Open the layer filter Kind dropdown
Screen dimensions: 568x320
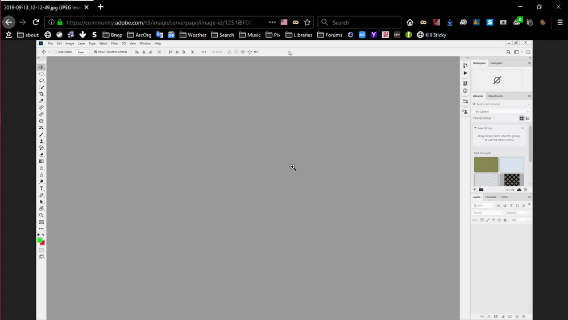coord(483,206)
